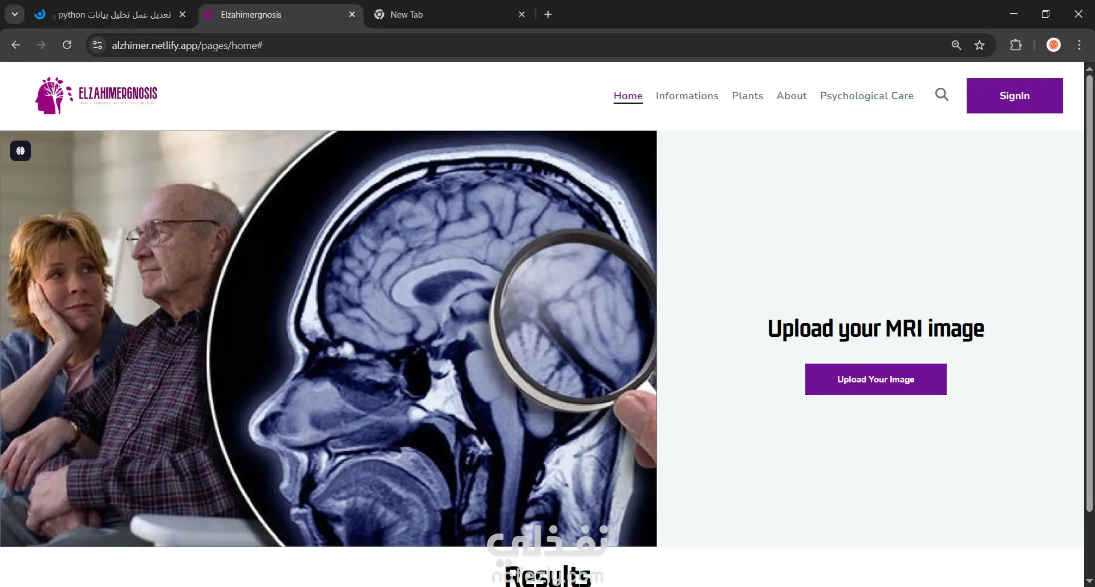The width and height of the screenshot is (1095, 587).
Task: Restore down the browser window
Action: pos(1045,14)
